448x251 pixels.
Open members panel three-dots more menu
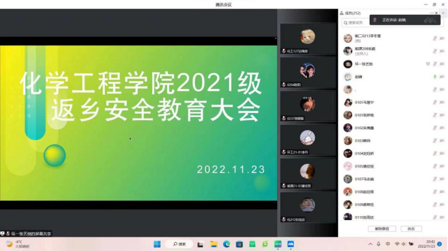tap(431, 13)
